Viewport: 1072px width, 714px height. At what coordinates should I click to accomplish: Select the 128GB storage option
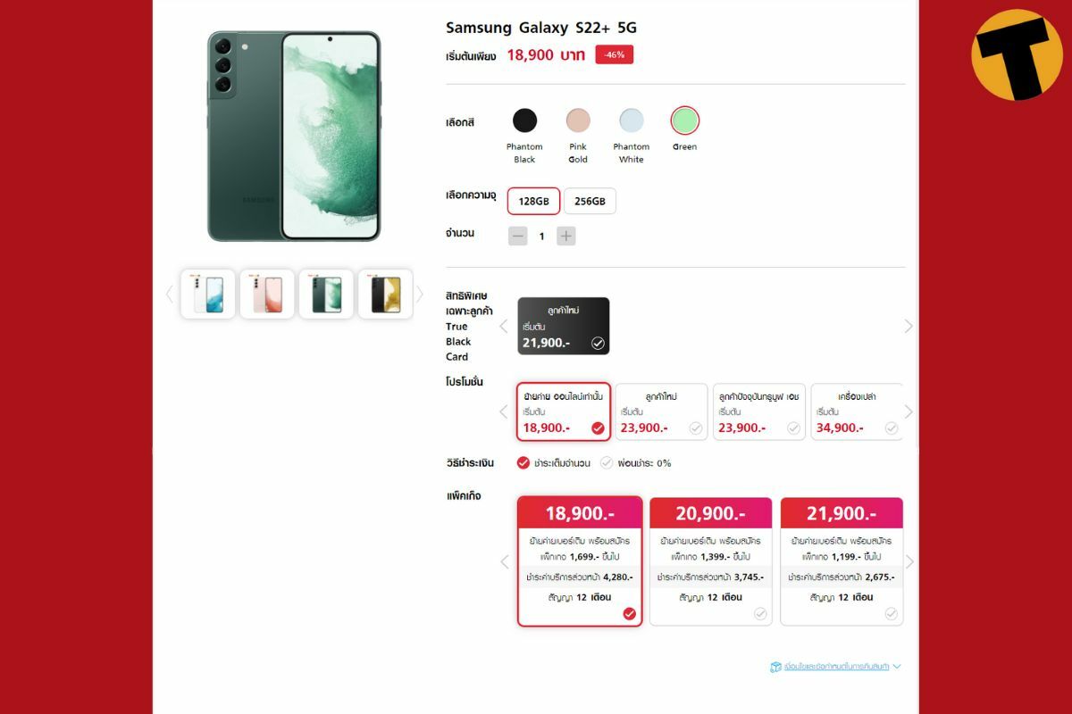click(x=533, y=202)
